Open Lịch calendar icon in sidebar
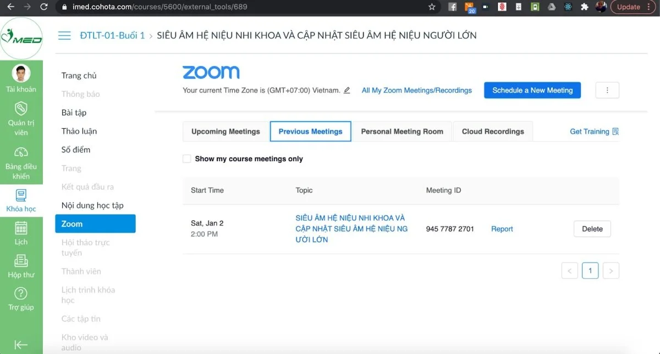The image size is (660, 354). tap(21, 228)
